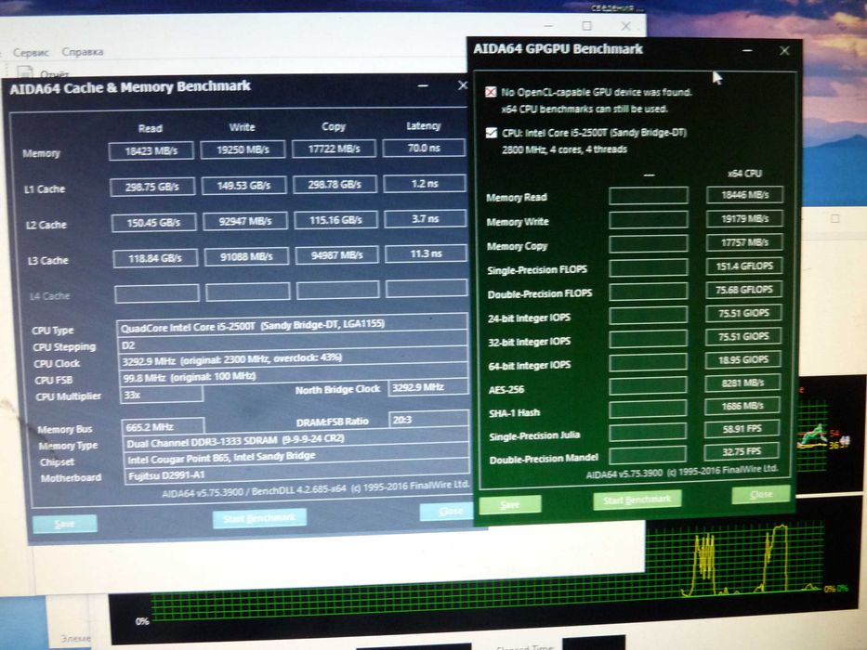Click the Double-Precision FLOPS result 75.68 GFLOPS
The image size is (867, 650).
coord(743,290)
